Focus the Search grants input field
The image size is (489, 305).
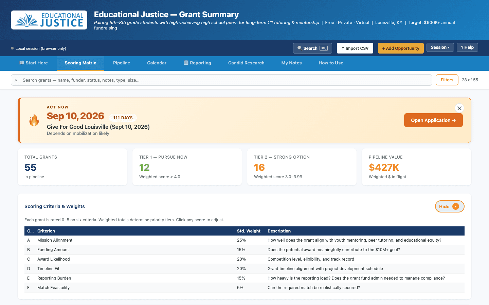[221, 80]
